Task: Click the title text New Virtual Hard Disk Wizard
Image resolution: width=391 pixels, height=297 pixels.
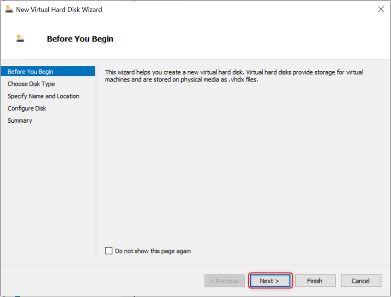Action: (61, 9)
